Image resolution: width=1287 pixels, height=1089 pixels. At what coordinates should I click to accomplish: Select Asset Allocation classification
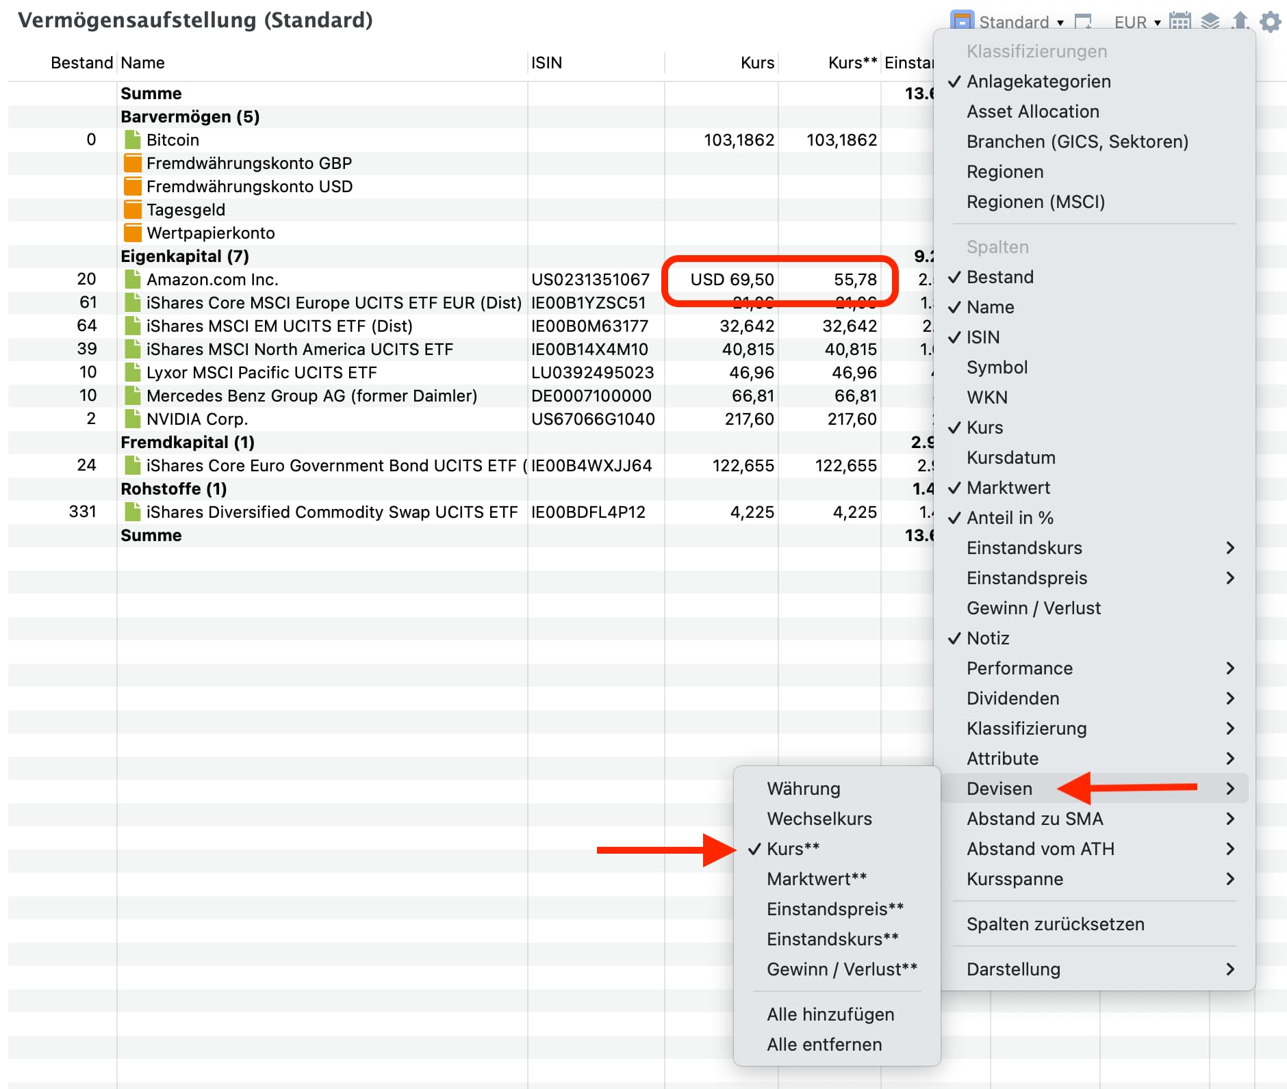(x=1094, y=111)
